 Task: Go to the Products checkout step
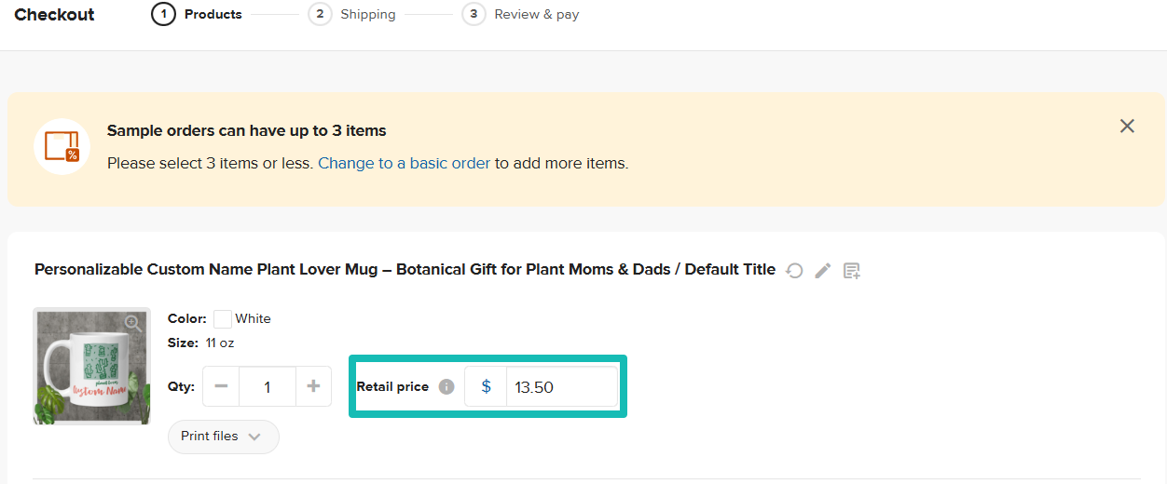(x=197, y=14)
